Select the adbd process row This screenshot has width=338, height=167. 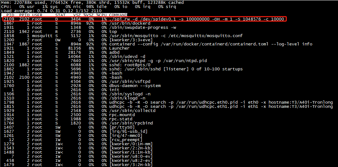tap(115, 52)
